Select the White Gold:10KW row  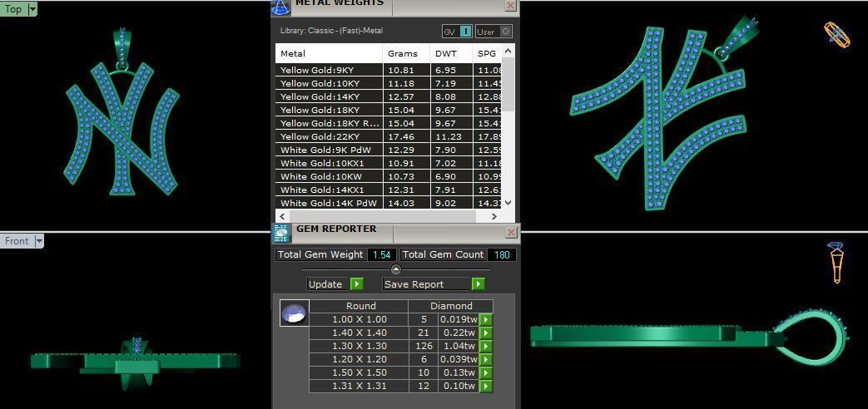tap(389, 176)
